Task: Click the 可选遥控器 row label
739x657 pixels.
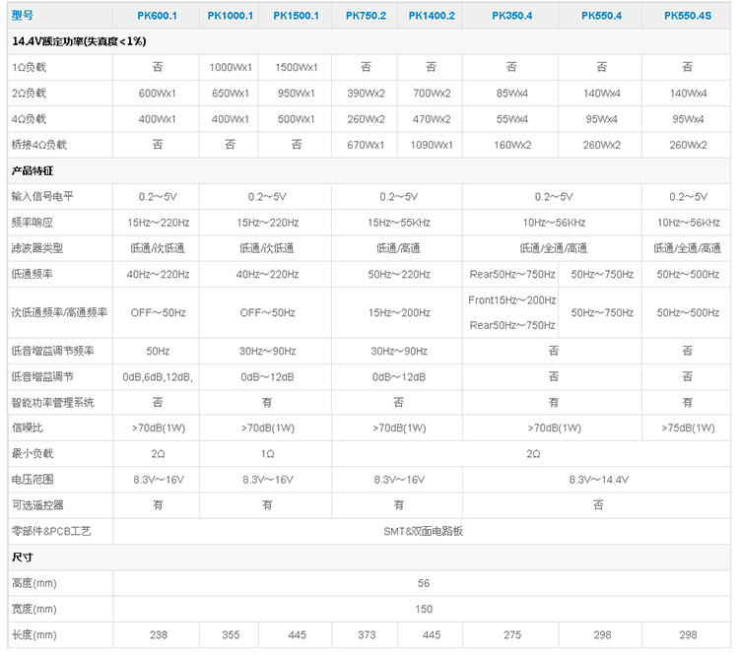Action: click(x=37, y=505)
